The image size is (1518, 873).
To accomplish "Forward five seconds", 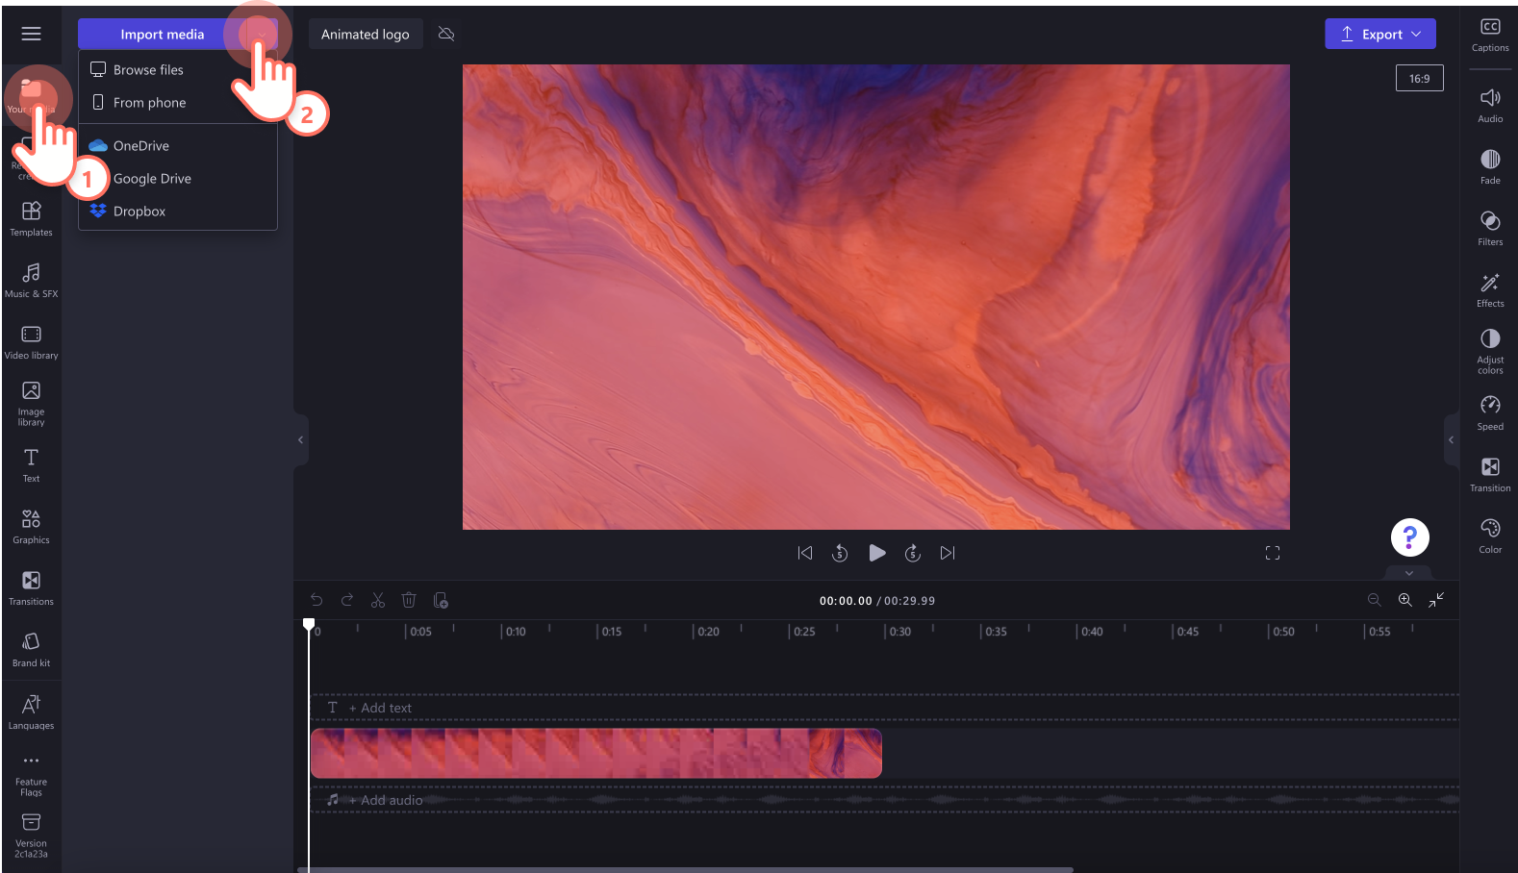I will [913, 553].
